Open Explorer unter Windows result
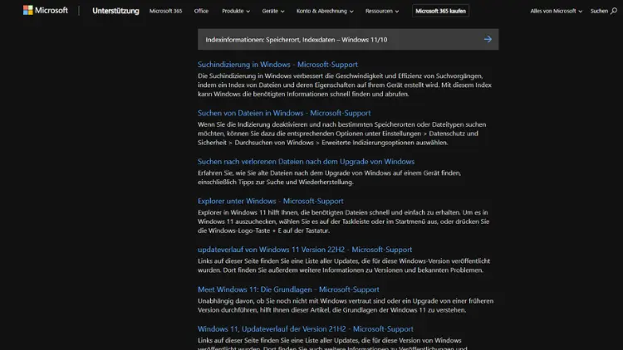The width and height of the screenshot is (623, 350). [x=271, y=202]
